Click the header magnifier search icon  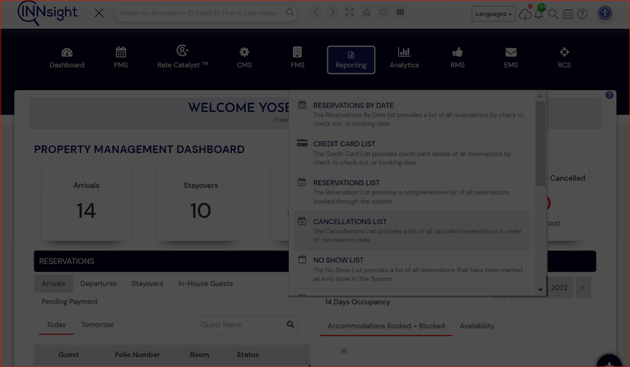[553, 14]
